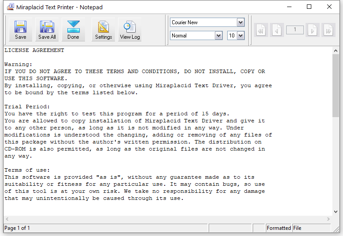The width and height of the screenshot is (343, 236).
Task: Jump to the last page
Action: click(x=328, y=30)
